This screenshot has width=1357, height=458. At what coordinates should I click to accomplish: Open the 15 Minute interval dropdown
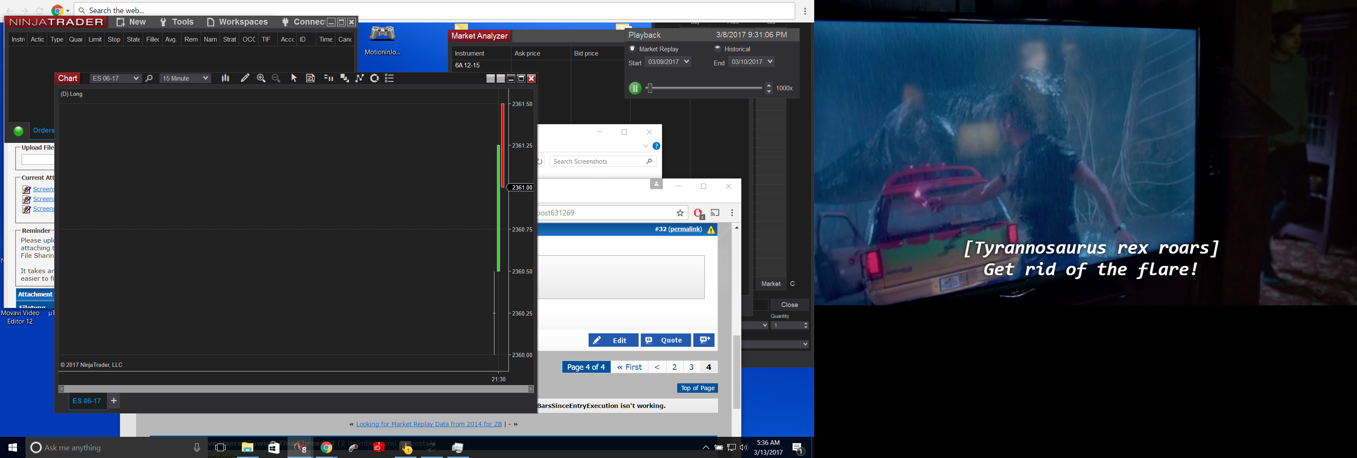185,78
